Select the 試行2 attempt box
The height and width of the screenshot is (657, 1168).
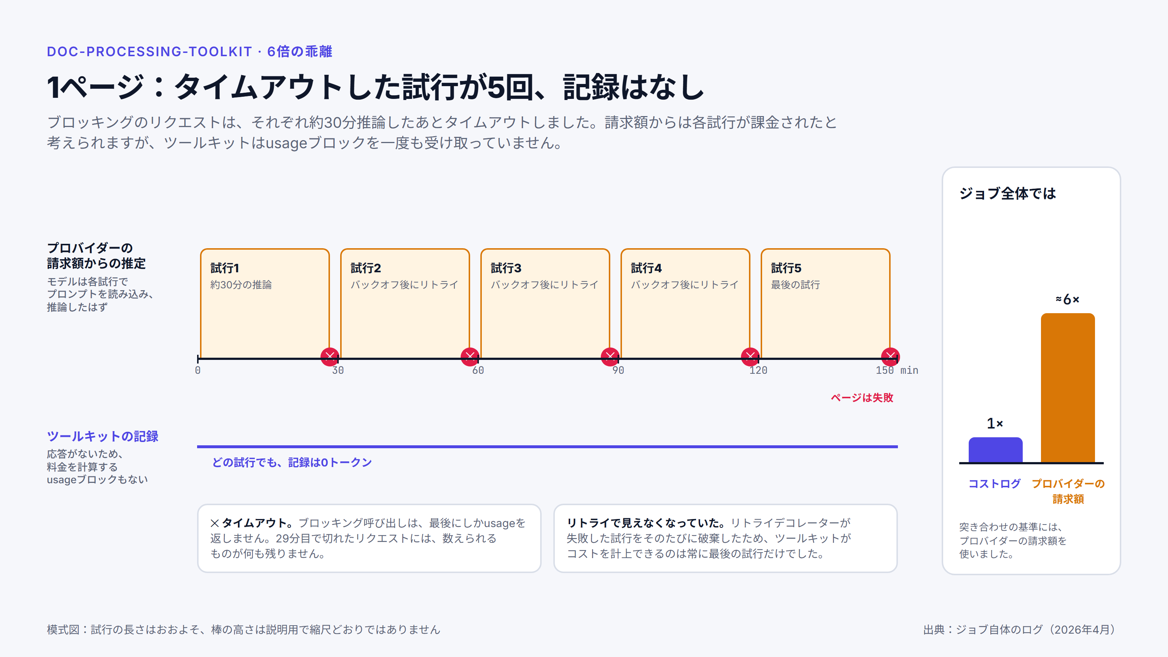(405, 303)
